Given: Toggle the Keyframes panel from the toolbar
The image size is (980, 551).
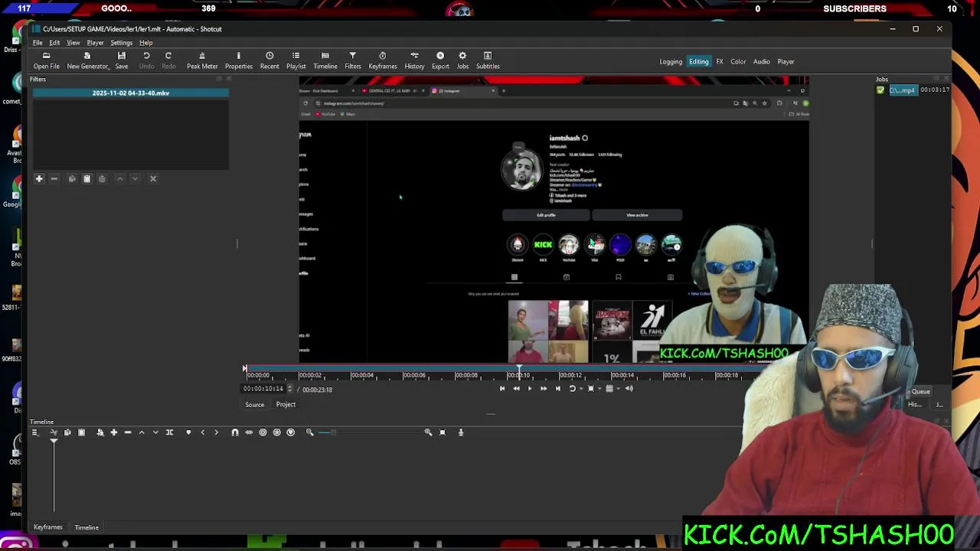Looking at the screenshot, I should click(x=382, y=60).
